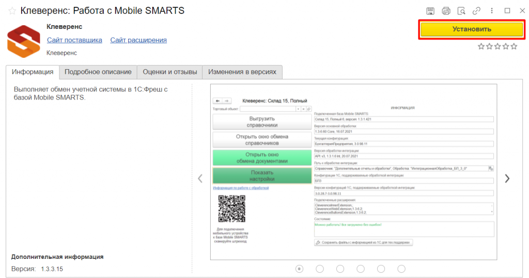
Task: Click the Клеверенс logo image
Action: pos(24,41)
